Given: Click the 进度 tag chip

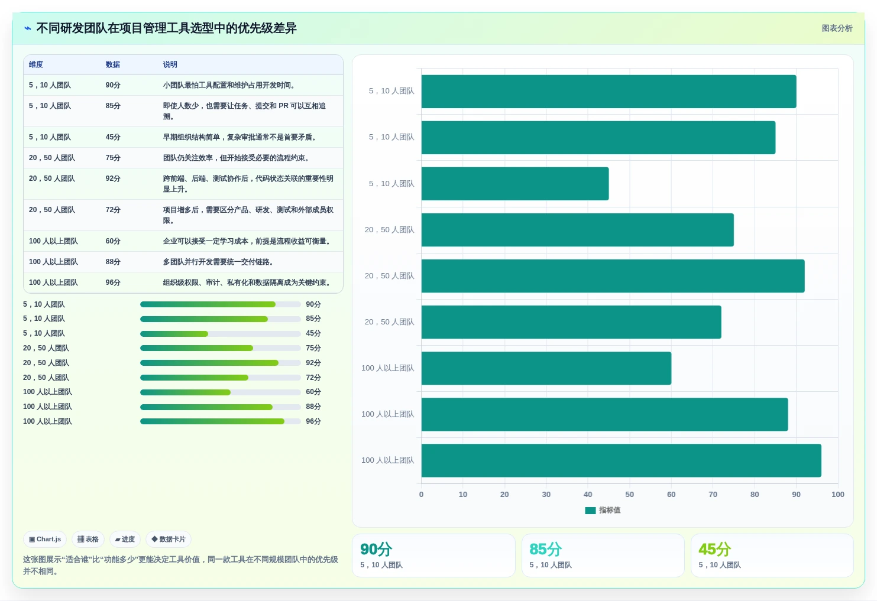Looking at the screenshot, I should [x=125, y=539].
